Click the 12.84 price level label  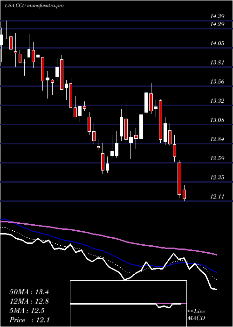pyautogui.click(x=217, y=139)
